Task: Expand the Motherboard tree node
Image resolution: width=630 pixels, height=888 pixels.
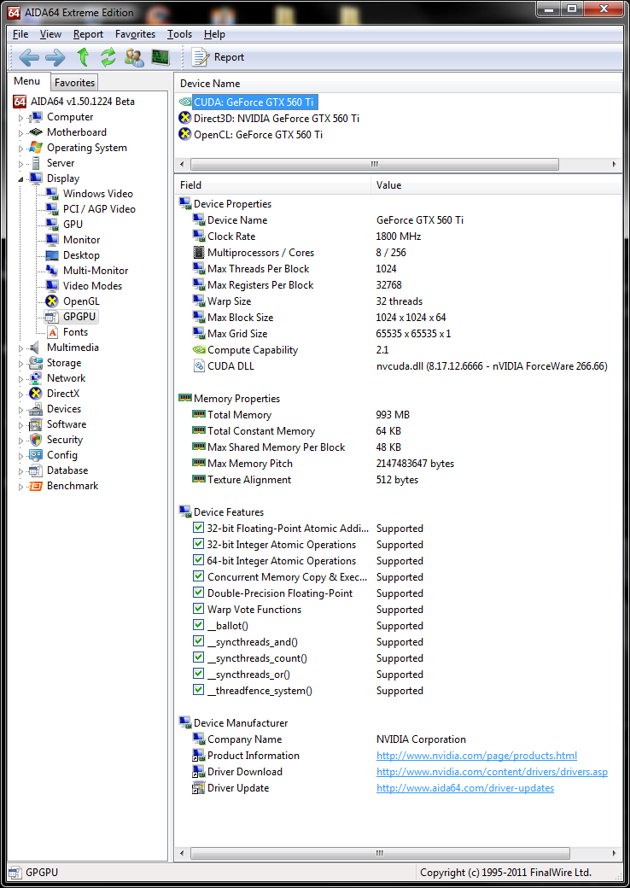Action: pyautogui.click(x=21, y=133)
